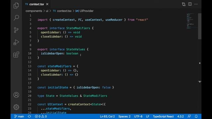Click the vertical scrollbar thumb
This screenshot has width=212, height=119.
coord(199,26)
